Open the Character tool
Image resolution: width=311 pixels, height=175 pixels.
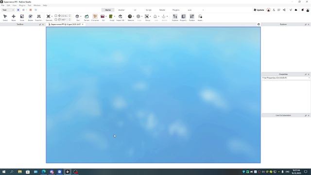coord(95,17)
